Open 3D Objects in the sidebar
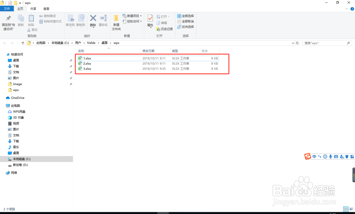355x214 pixels. (x=18, y=117)
